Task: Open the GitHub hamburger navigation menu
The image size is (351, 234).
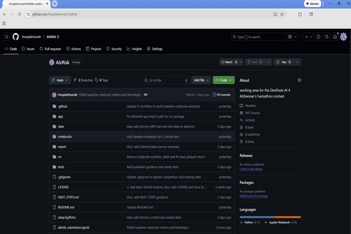Action: point(7,37)
